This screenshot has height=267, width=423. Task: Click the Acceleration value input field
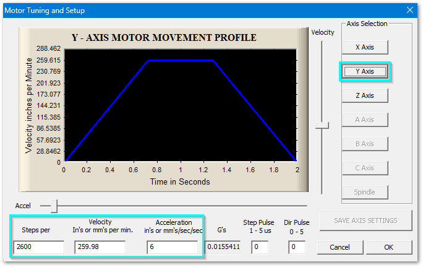[172, 247]
